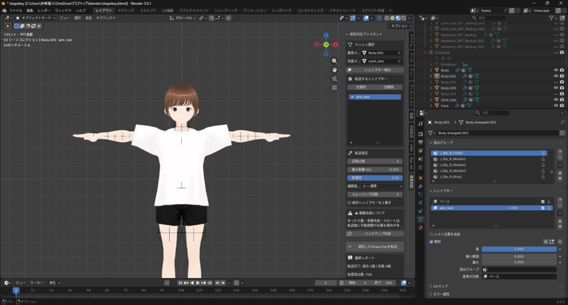
Task: Click the zoom magnifier icon in viewport
Action: (x=334, y=61)
